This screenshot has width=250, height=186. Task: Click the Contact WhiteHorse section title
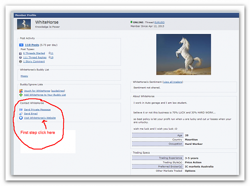click(x=32, y=103)
